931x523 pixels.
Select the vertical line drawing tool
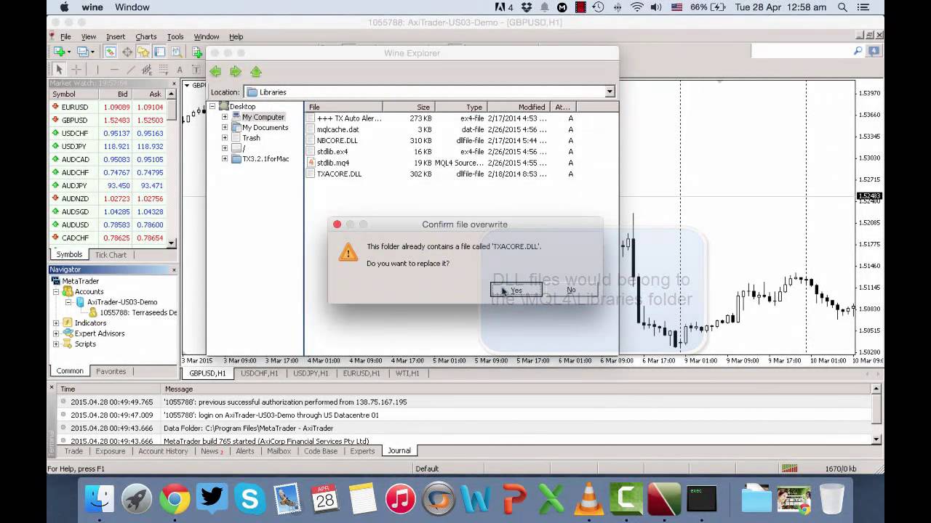coord(97,70)
